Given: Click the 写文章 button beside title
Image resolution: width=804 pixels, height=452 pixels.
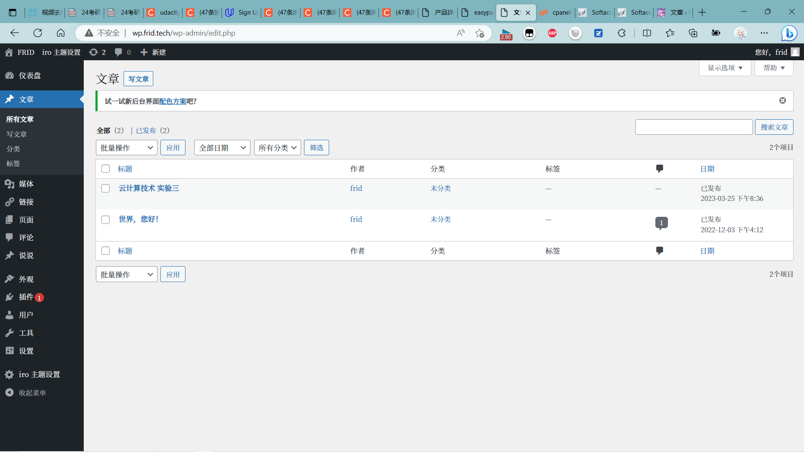Looking at the screenshot, I should [x=138, y=79].
